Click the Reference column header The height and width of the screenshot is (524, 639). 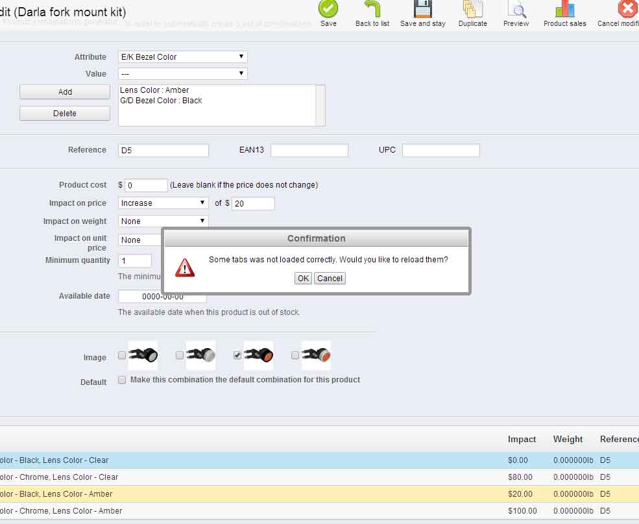(620, 439)
